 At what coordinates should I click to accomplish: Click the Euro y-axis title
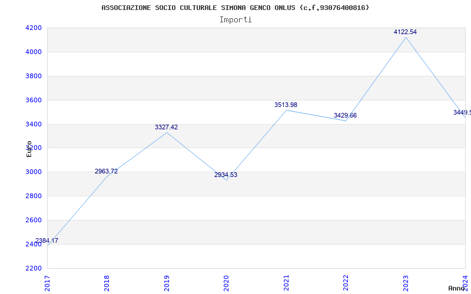pos(29,149)
